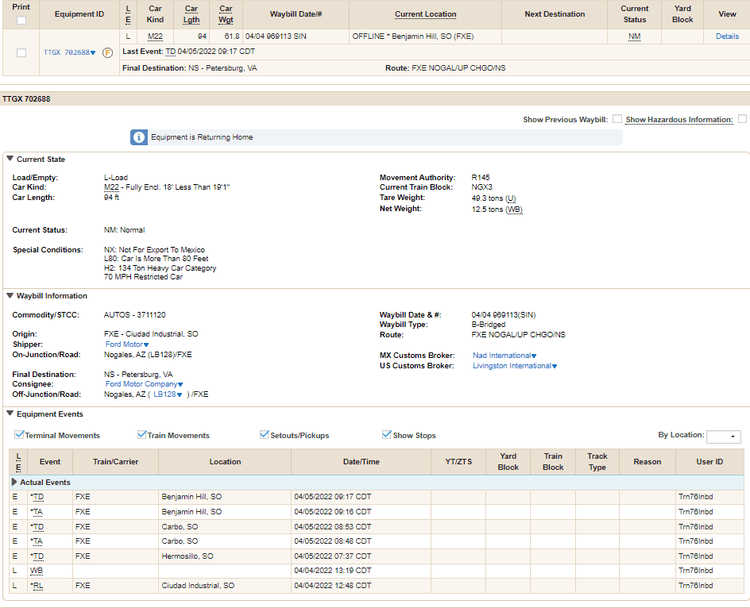Expand the Actual Events group
The width and height of the screenshot is (750, 608).
point(14,482)
